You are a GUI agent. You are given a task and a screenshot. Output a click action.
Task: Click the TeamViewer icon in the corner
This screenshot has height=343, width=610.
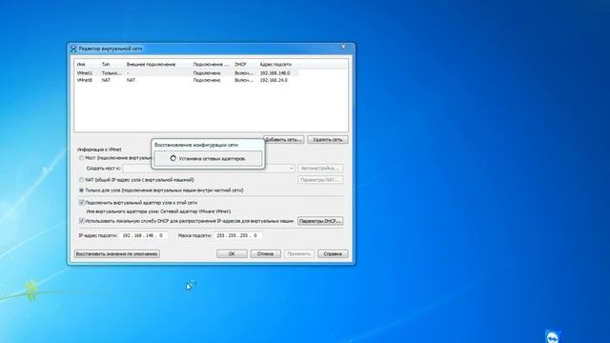tap(553, 336)
